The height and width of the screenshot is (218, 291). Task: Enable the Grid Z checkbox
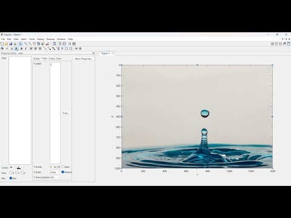click(x=22, y=173)
